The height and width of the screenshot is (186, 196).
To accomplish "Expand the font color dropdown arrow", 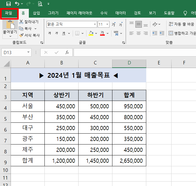I will [x=108, y=33].
